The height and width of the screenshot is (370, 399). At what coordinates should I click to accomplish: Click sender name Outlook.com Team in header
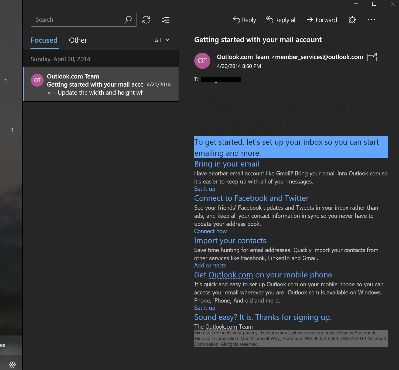point(243,57)
